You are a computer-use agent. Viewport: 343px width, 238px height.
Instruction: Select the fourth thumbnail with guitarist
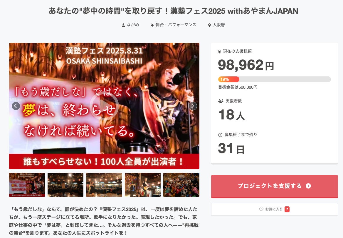pos(143,185)
